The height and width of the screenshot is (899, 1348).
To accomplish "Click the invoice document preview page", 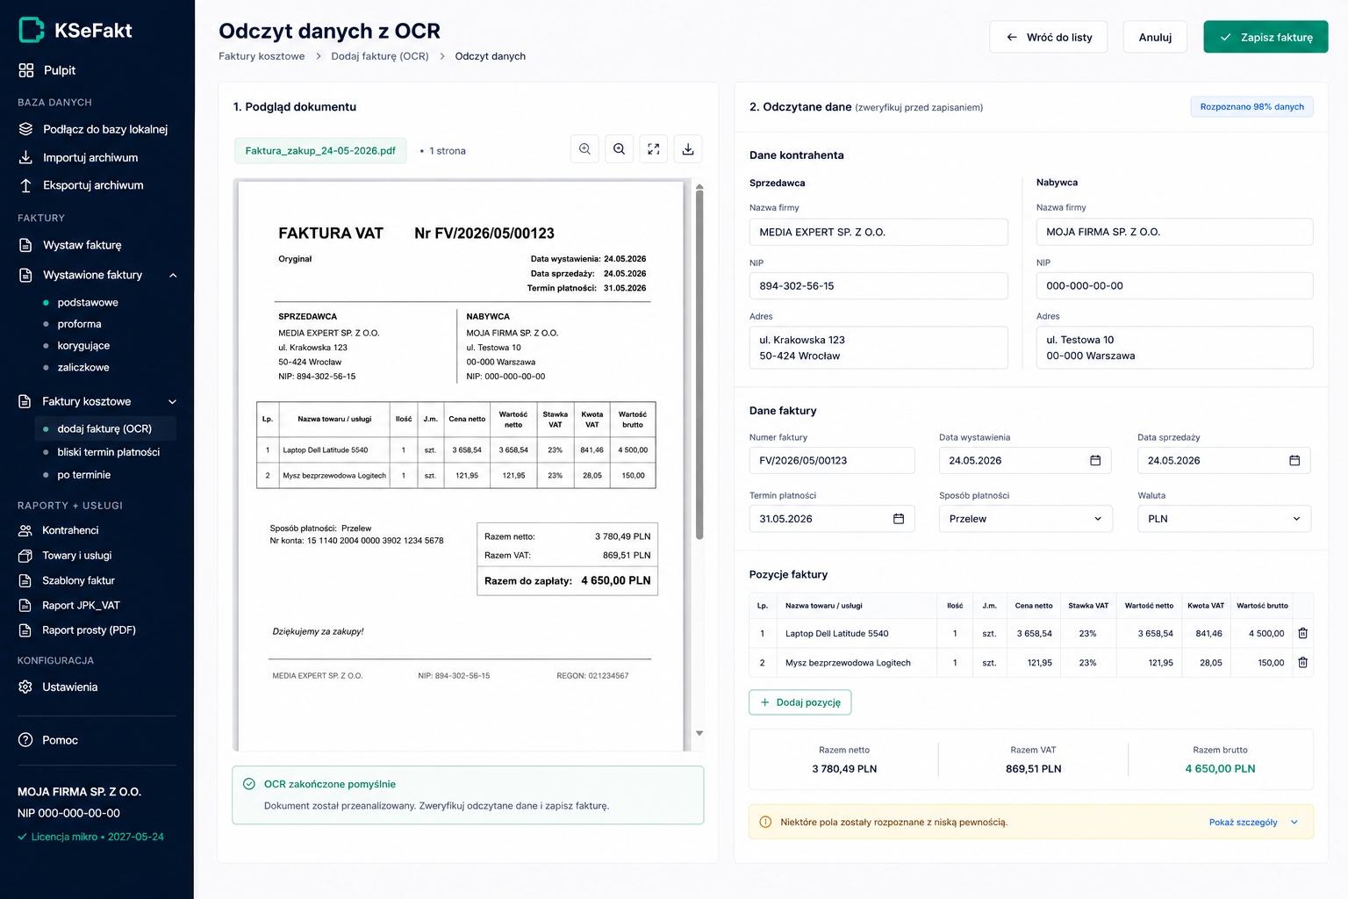I will (x=461, y=465).
